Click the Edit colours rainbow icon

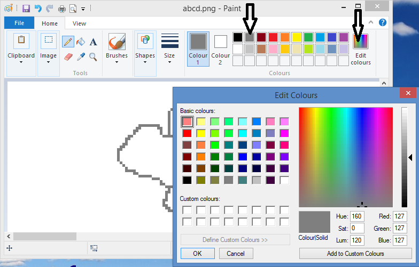360,42
